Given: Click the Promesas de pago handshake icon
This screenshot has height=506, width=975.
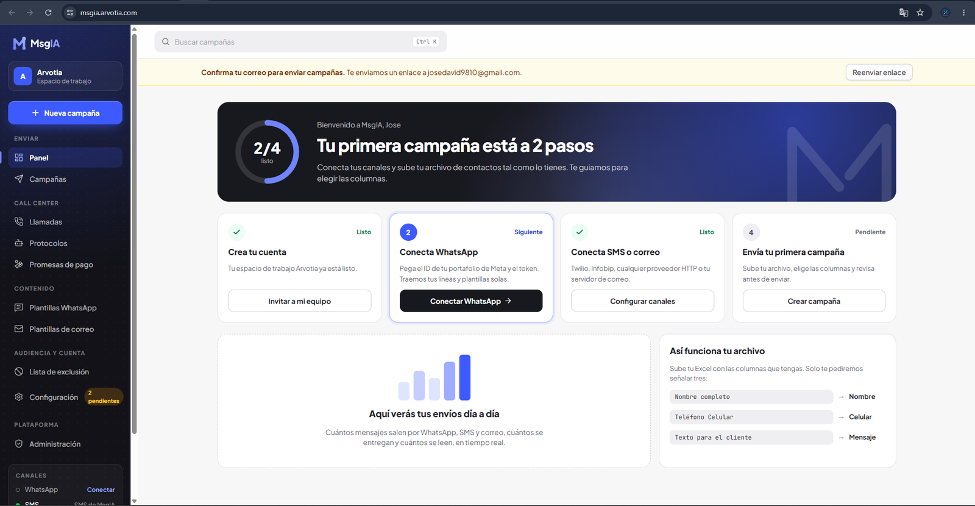Looking at the screenshot, I should click(x=19, y=265).
